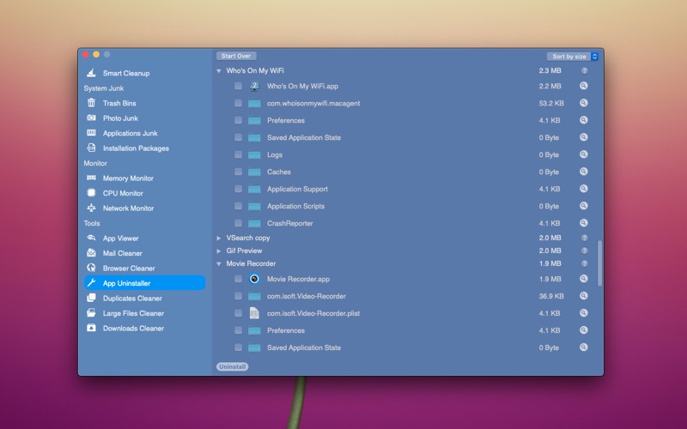
Task: Open Smart Cleanup broom icon
Action: [91, 73]
